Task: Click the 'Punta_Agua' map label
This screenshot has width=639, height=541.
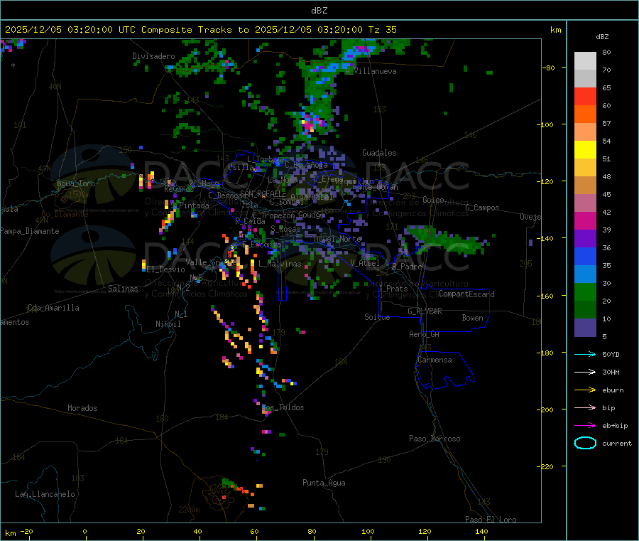Action: pyautogui.click(x=324, y=483)
